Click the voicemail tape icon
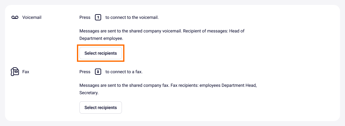345x126 pixels. click(x=15, y=18)
